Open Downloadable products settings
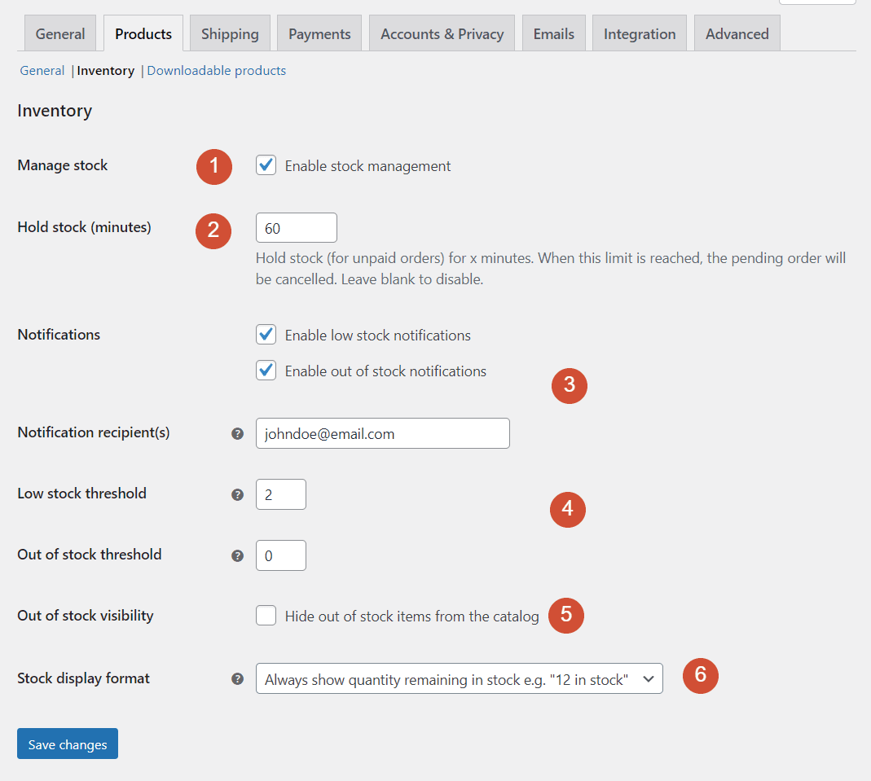Image resolution: width=871 pixels, height=781 pixels. (216, 70)
